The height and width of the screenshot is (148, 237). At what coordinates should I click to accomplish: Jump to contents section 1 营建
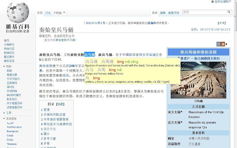(45, 110)
